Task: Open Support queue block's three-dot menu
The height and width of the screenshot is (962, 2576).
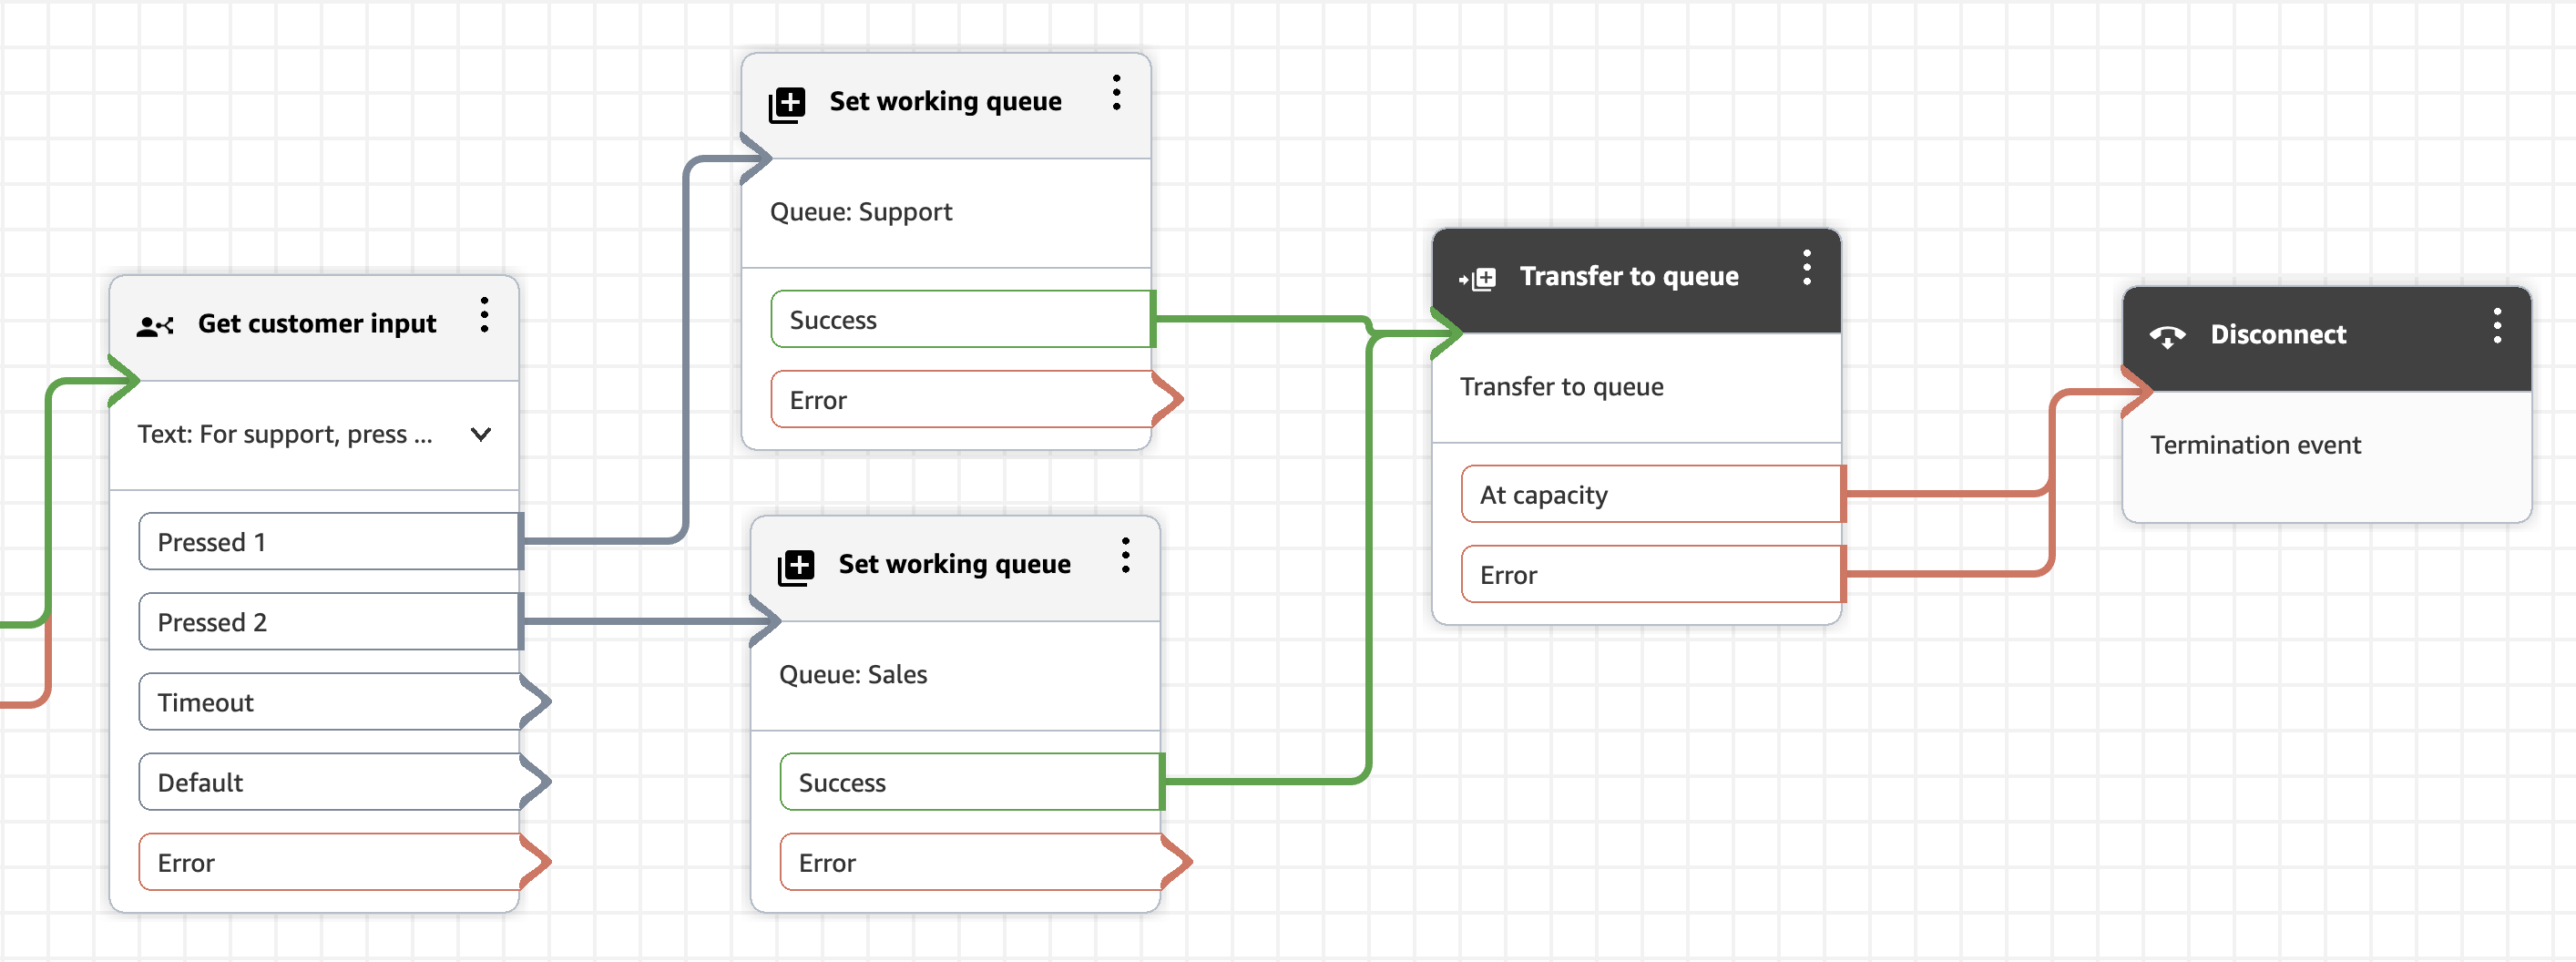Action: (1116, 93)
